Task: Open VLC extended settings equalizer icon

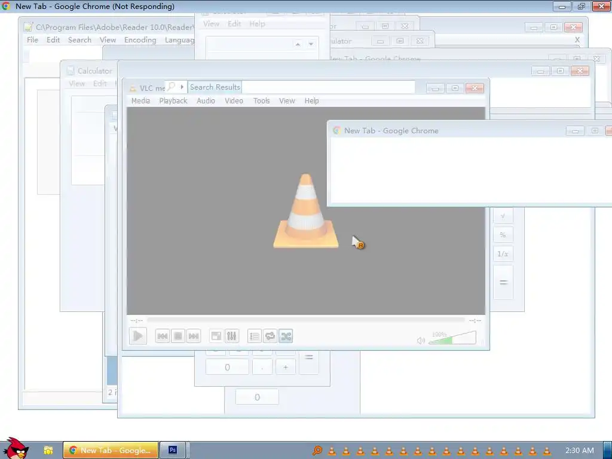Action: click(231, 336)
